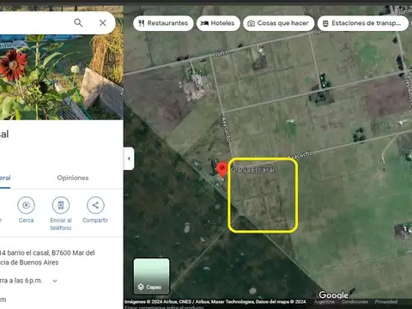Click the Granja El casal map label
Screen dimensions: 412x309
(x=252, y=170)
